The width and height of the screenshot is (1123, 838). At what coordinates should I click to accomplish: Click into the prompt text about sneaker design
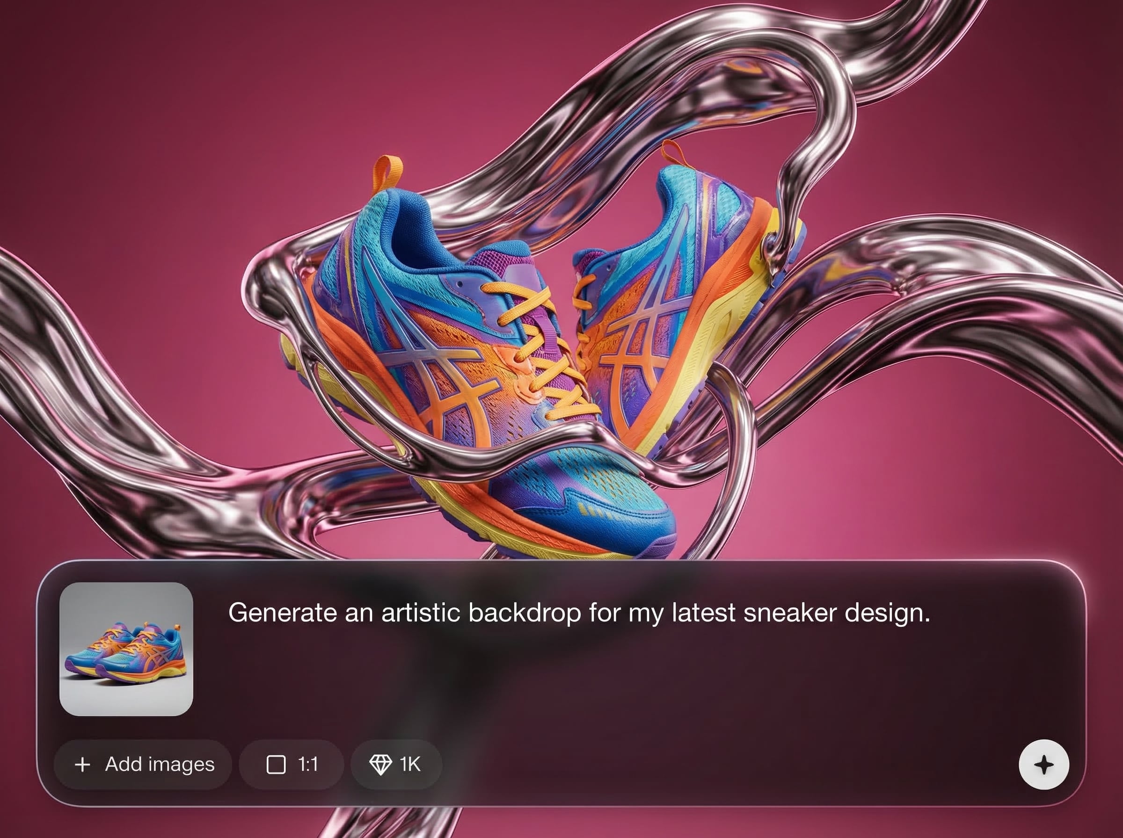578,613
